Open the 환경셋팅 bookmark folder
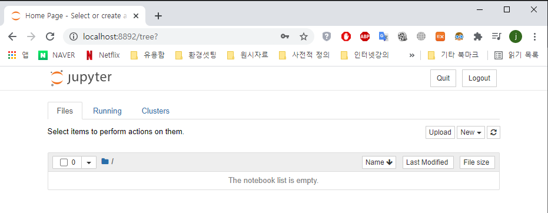Viewport: 548px width, 213px height. pyautogui.click(x=195, y=55)
